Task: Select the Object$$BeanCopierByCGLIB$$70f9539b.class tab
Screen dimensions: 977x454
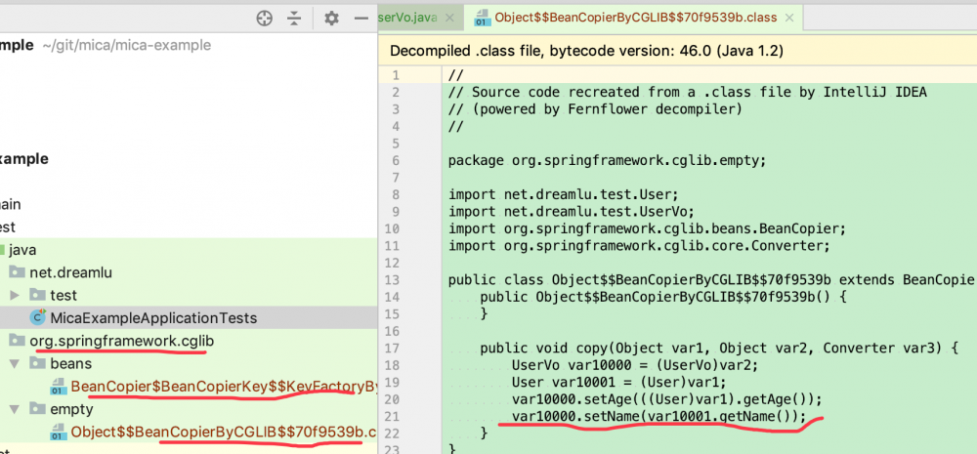Action: tap(636, 18)
